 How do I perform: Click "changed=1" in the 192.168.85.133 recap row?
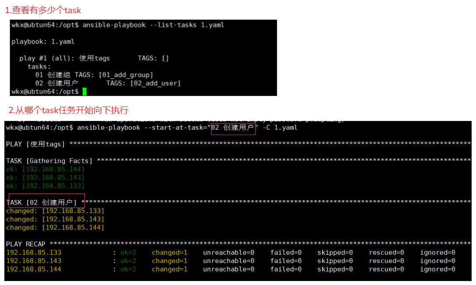170,253
